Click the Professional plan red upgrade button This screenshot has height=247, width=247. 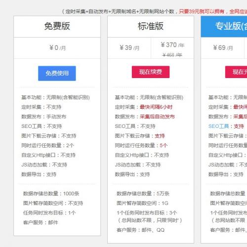coord(236,72)
